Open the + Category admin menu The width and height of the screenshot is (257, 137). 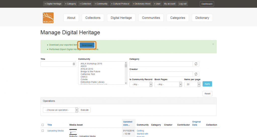pyautogui.click(x=71, y=4)
